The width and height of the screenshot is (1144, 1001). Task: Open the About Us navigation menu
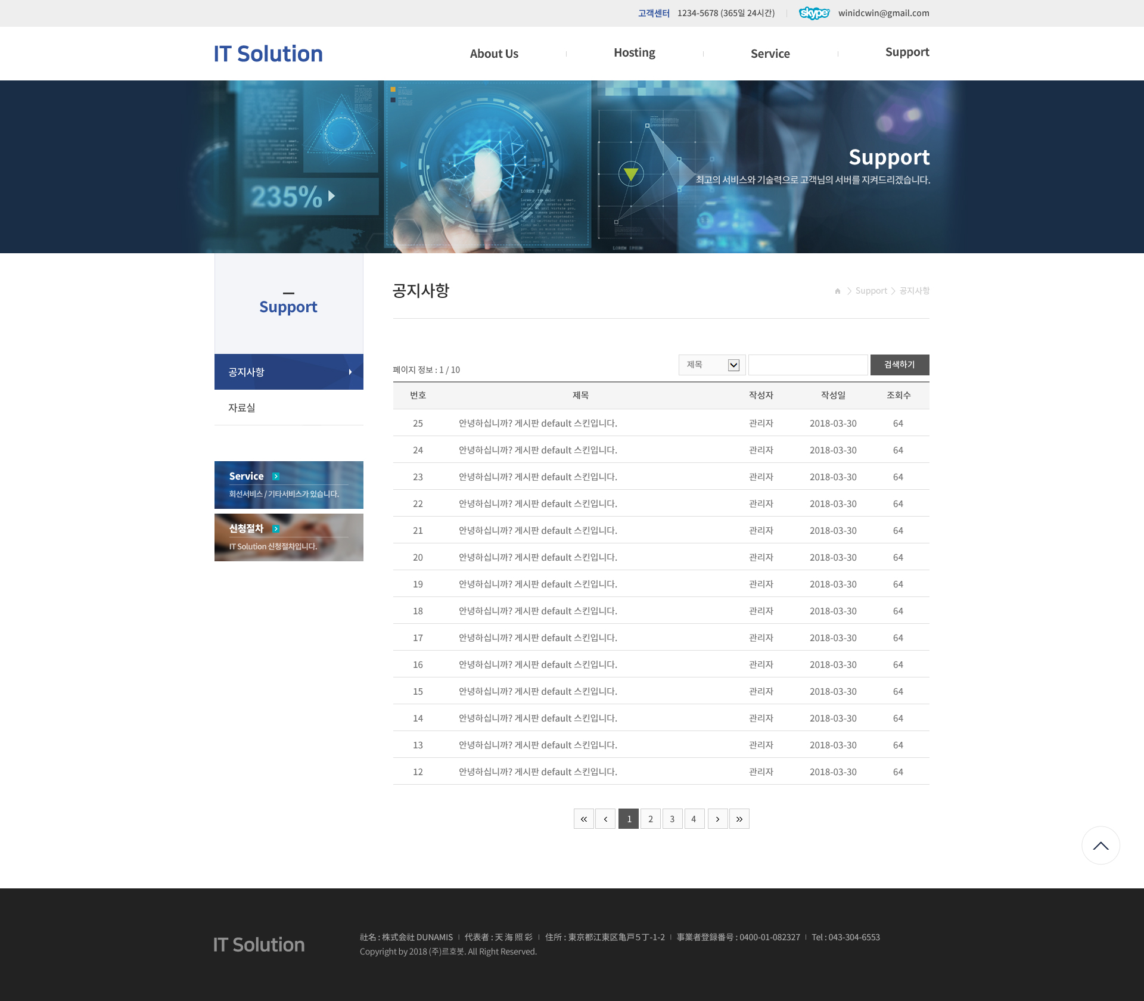pos(494,54)
